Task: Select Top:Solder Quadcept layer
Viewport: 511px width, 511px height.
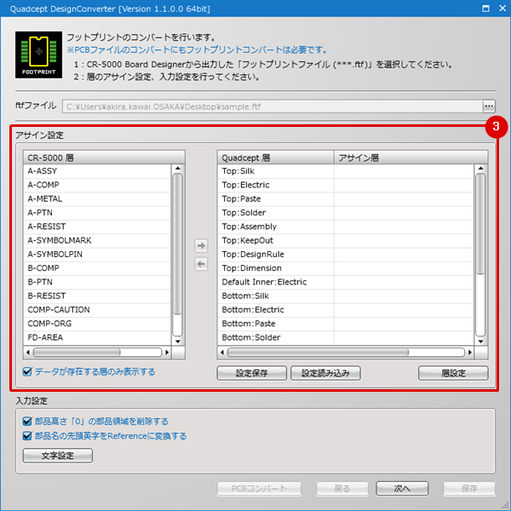Action: [346, 212]
